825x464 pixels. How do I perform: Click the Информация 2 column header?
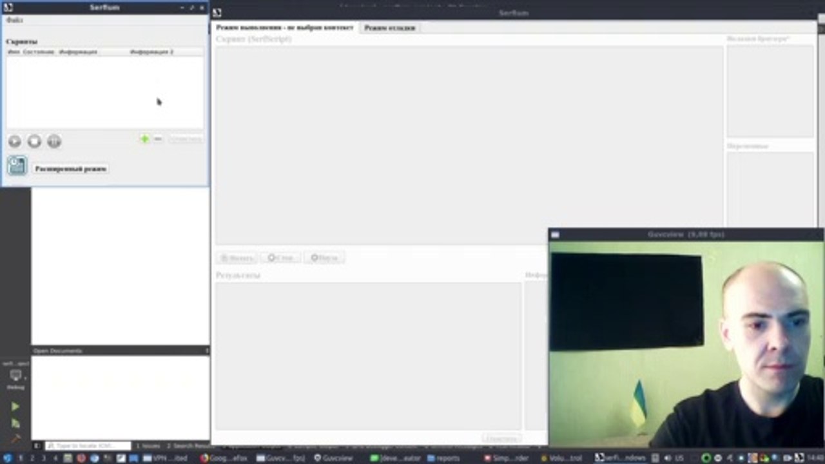(152, 52)
